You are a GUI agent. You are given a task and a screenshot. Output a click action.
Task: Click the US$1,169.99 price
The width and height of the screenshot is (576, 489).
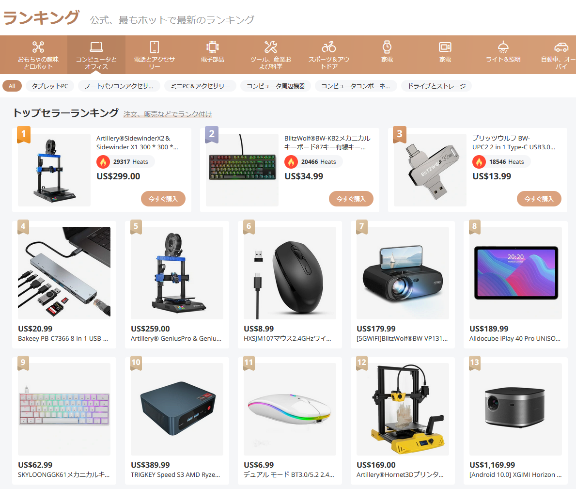pyautogui.click(x=492, y=465)
